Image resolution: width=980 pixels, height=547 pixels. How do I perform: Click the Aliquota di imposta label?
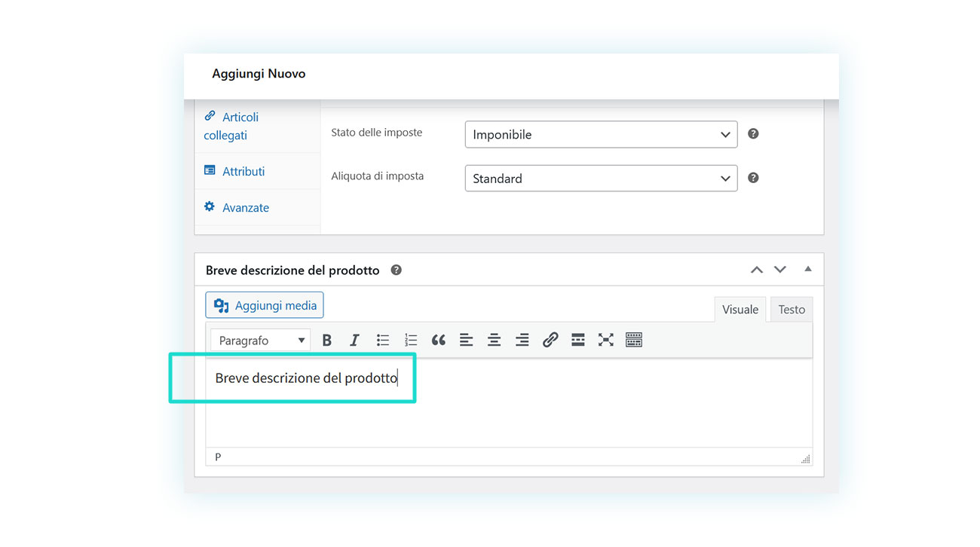pos(378,176)
